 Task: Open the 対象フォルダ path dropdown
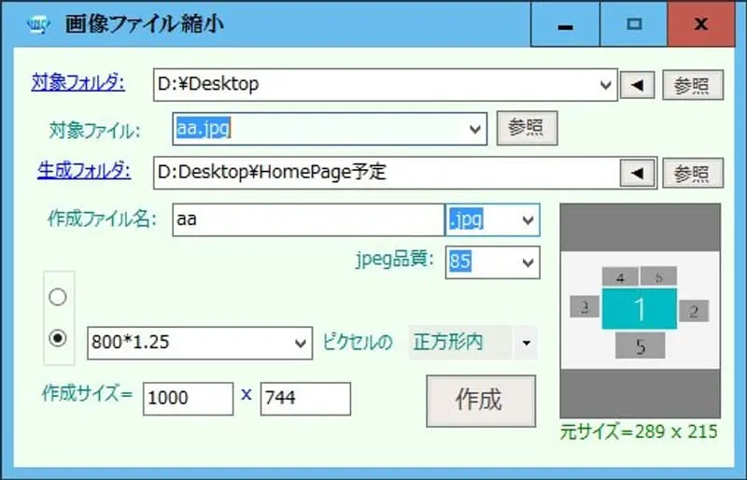[x=605, y=85]
